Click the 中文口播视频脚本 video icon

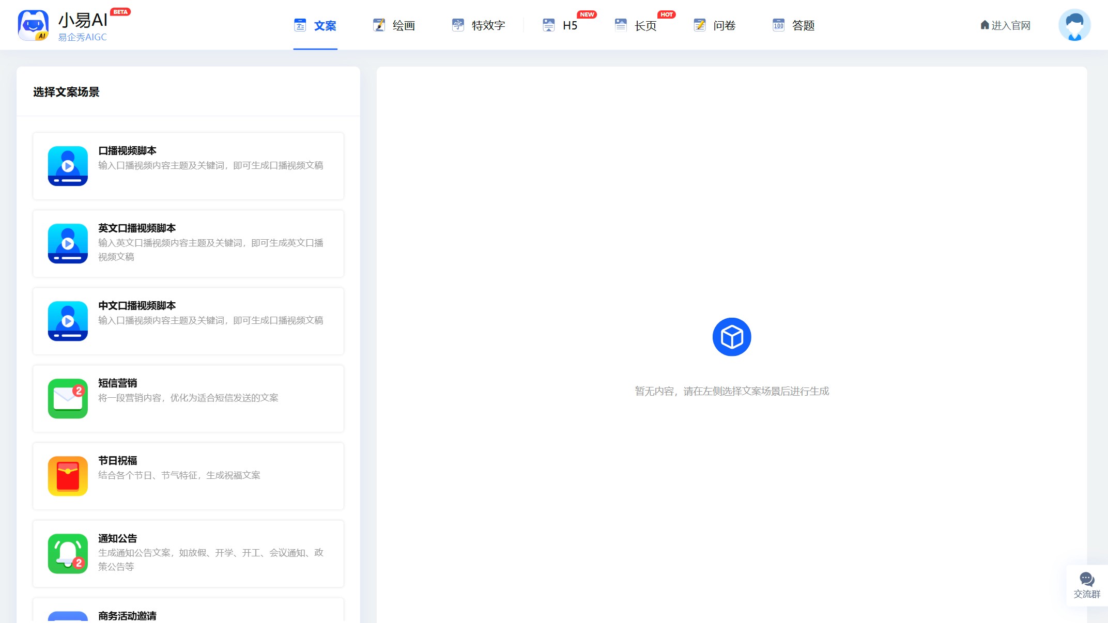[68, 321]
